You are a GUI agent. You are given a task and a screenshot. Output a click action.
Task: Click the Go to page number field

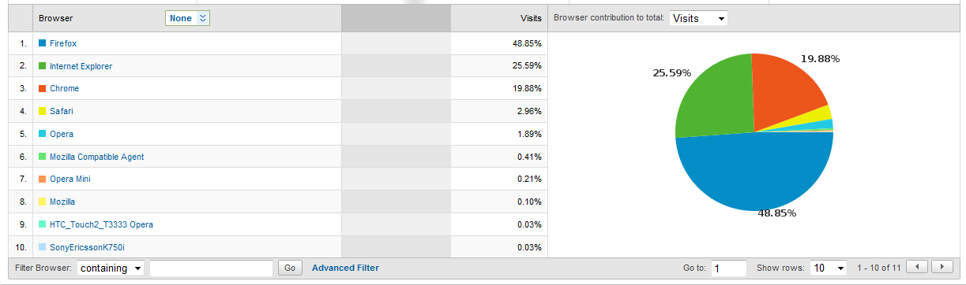(728, 268)
